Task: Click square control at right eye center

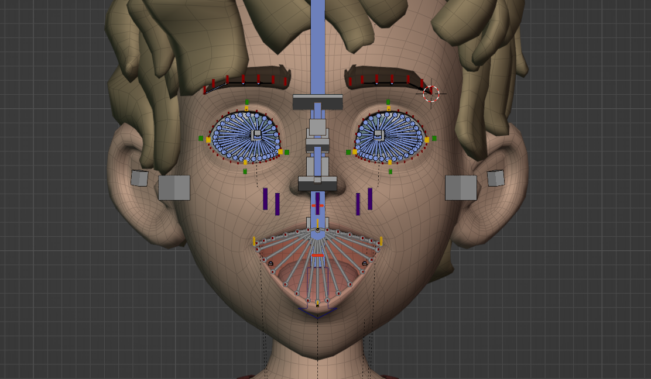Action: tap(378, 135)
